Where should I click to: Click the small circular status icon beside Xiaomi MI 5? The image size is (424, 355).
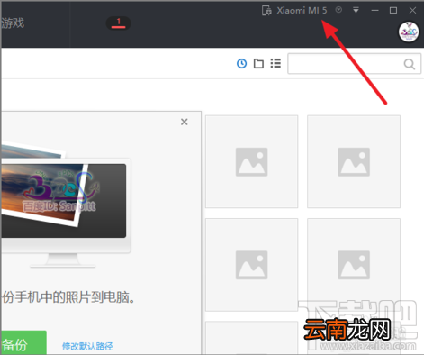coord(338,10)
